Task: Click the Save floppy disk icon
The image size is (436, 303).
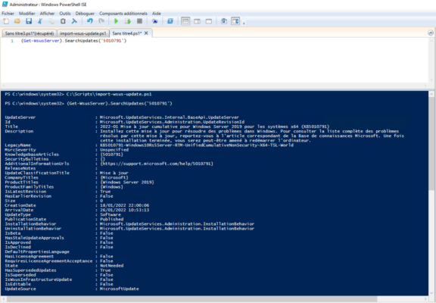Action: pos(29,21)
